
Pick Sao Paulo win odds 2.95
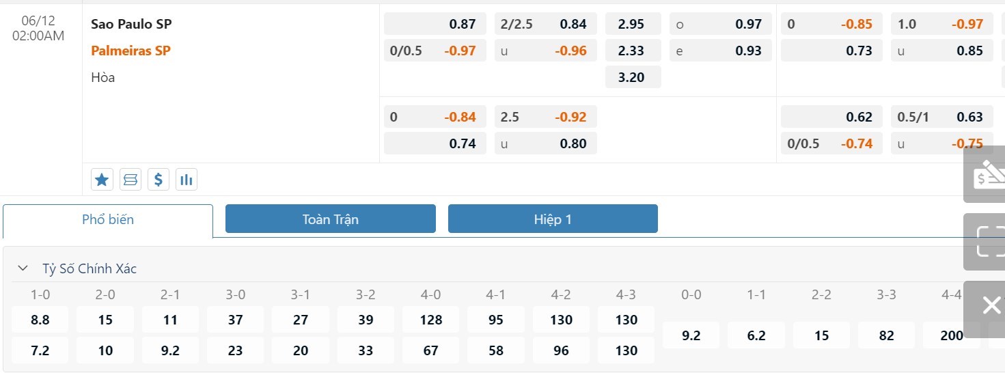[x=633, y=24]
